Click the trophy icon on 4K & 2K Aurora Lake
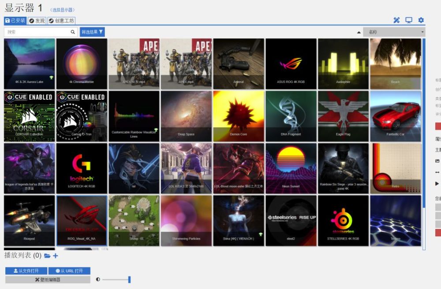Viewport: 441px width, 289px height. pyautogui.click(x=52, y=78)
